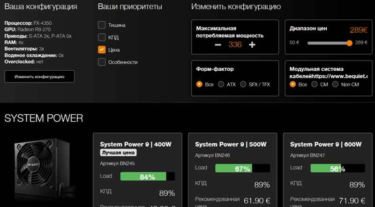Click the Вентиляторы: 3x line
The image size is (375, 207).
[x=24, y=49]
